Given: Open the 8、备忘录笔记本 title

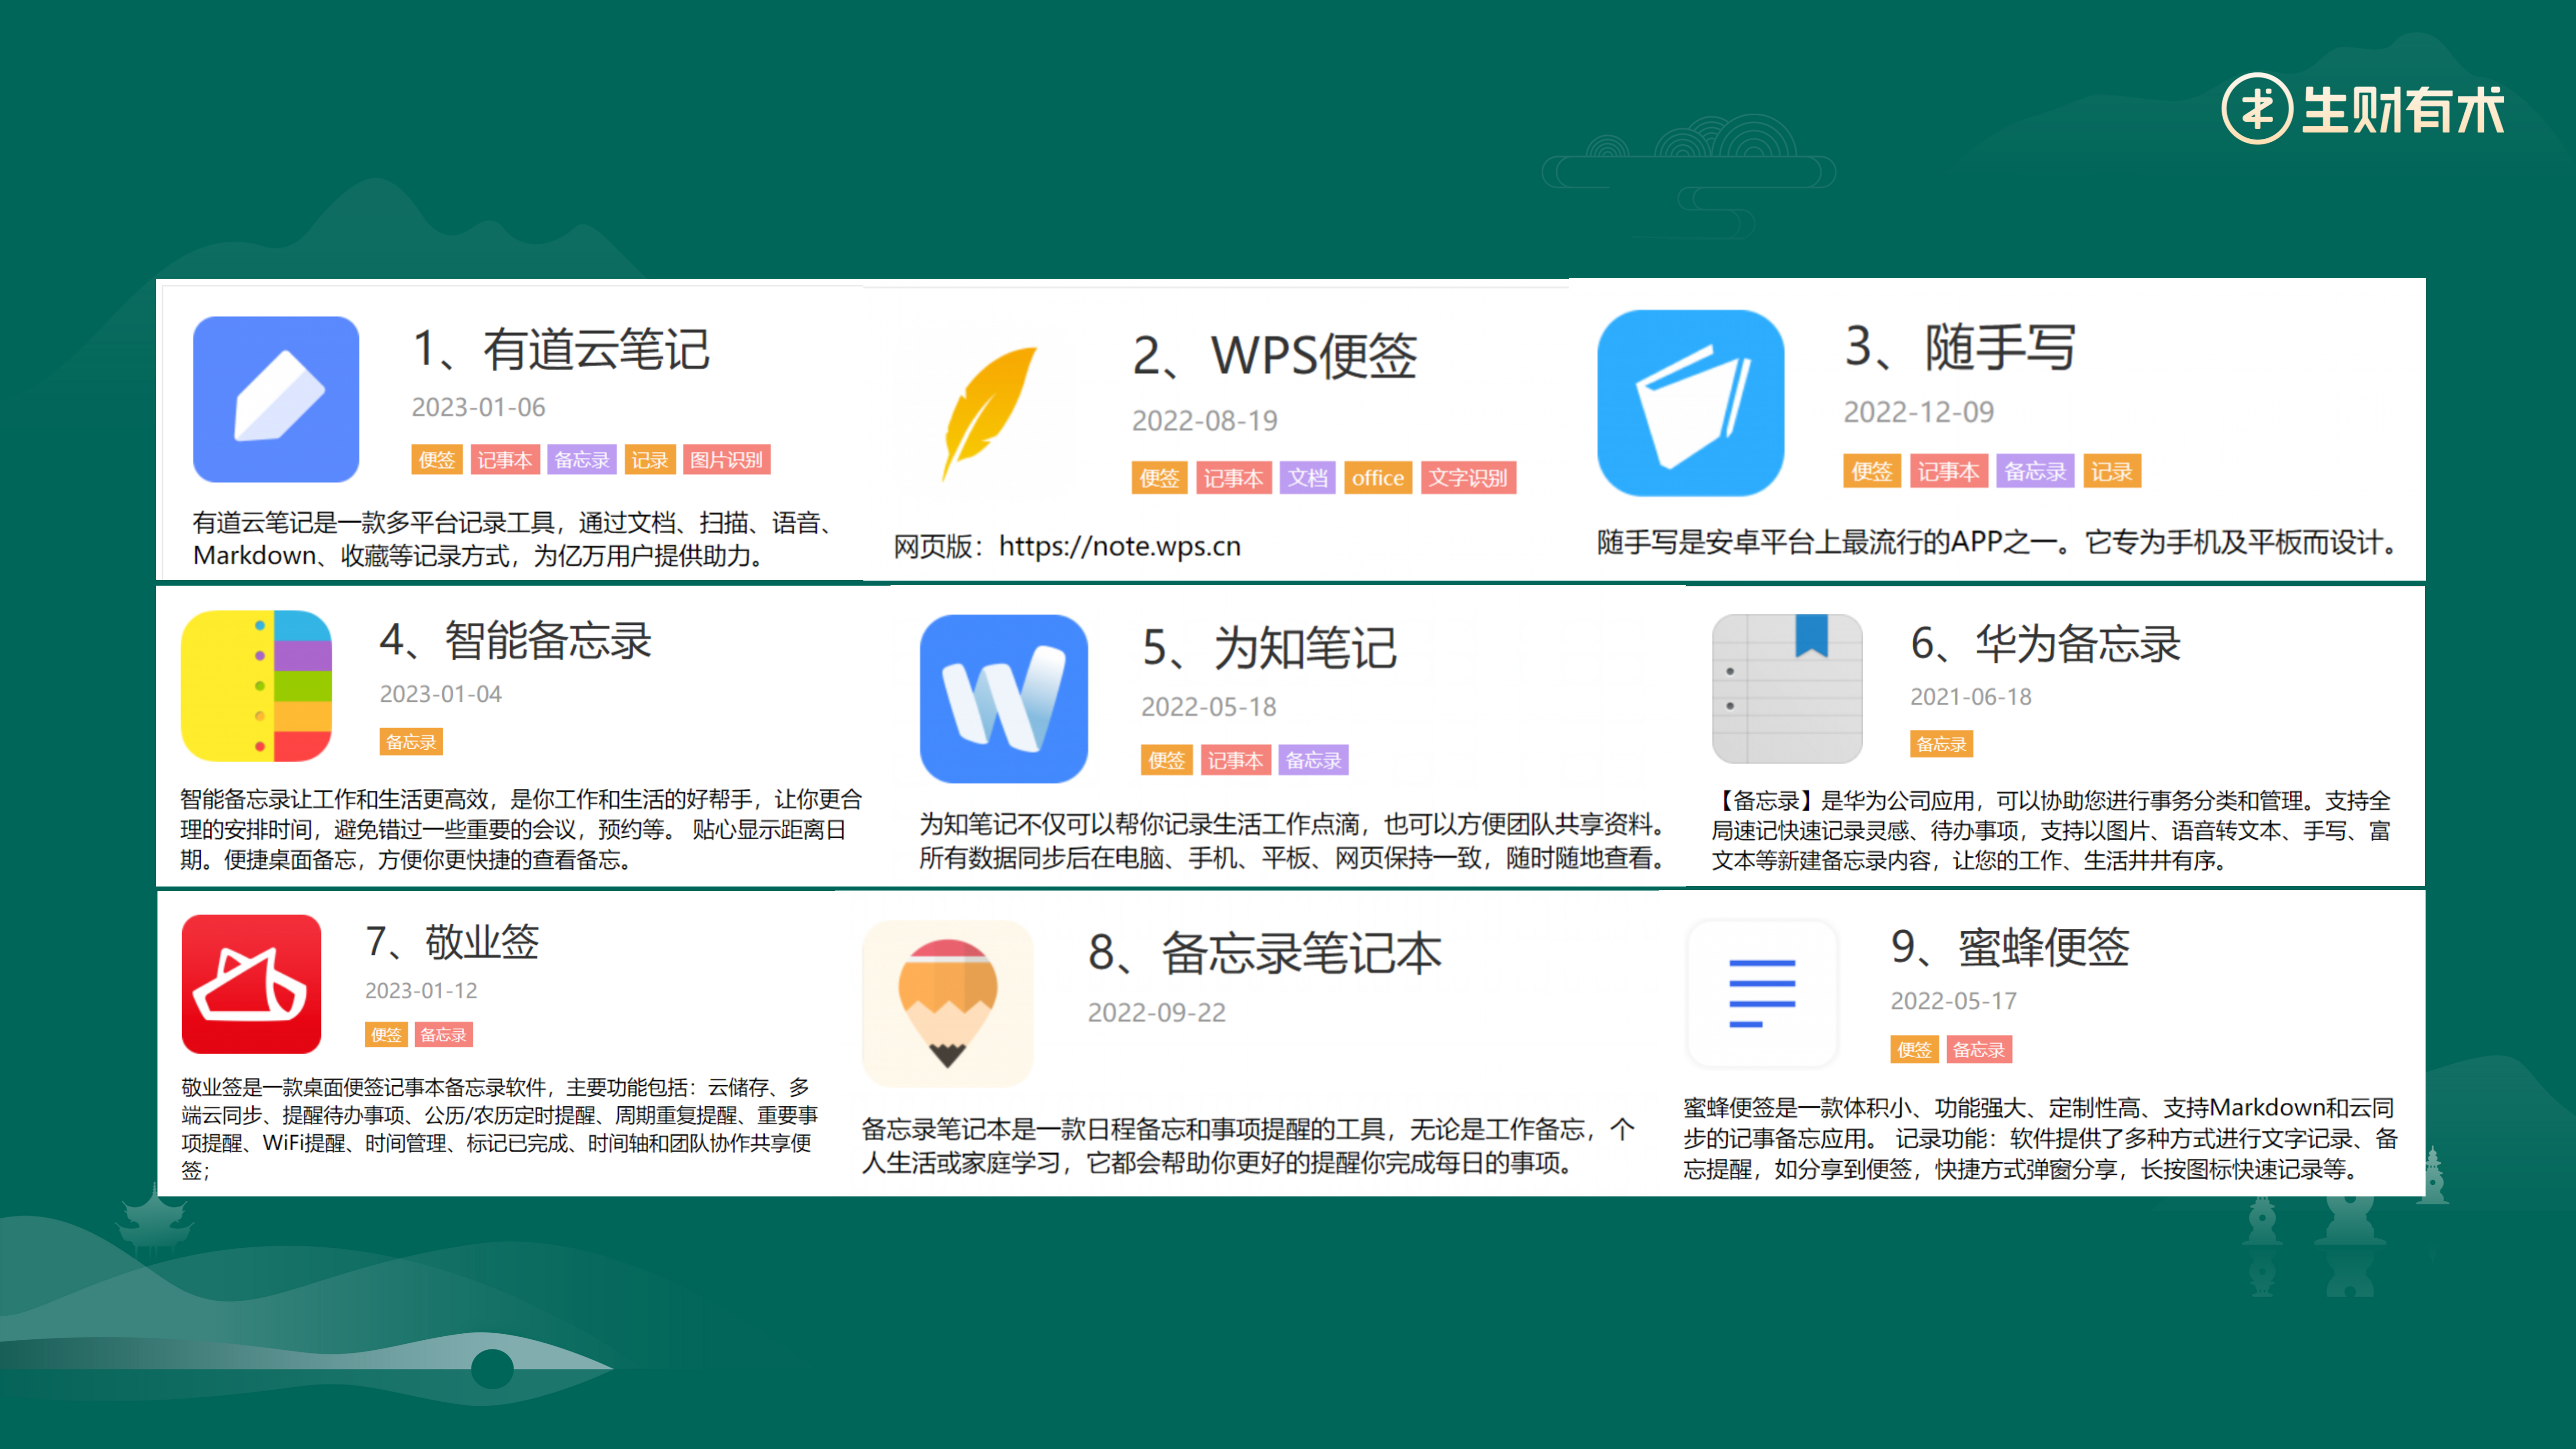Looking at the screenshot, I should [x=1265, y=953].
